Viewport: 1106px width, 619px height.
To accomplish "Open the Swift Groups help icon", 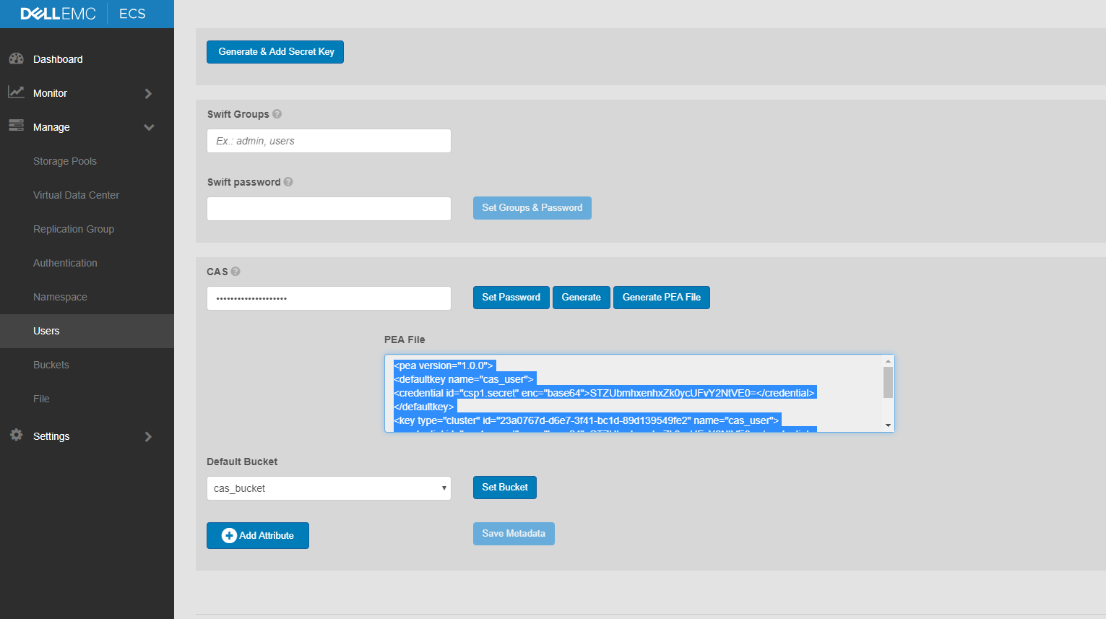I will point(278,113).
